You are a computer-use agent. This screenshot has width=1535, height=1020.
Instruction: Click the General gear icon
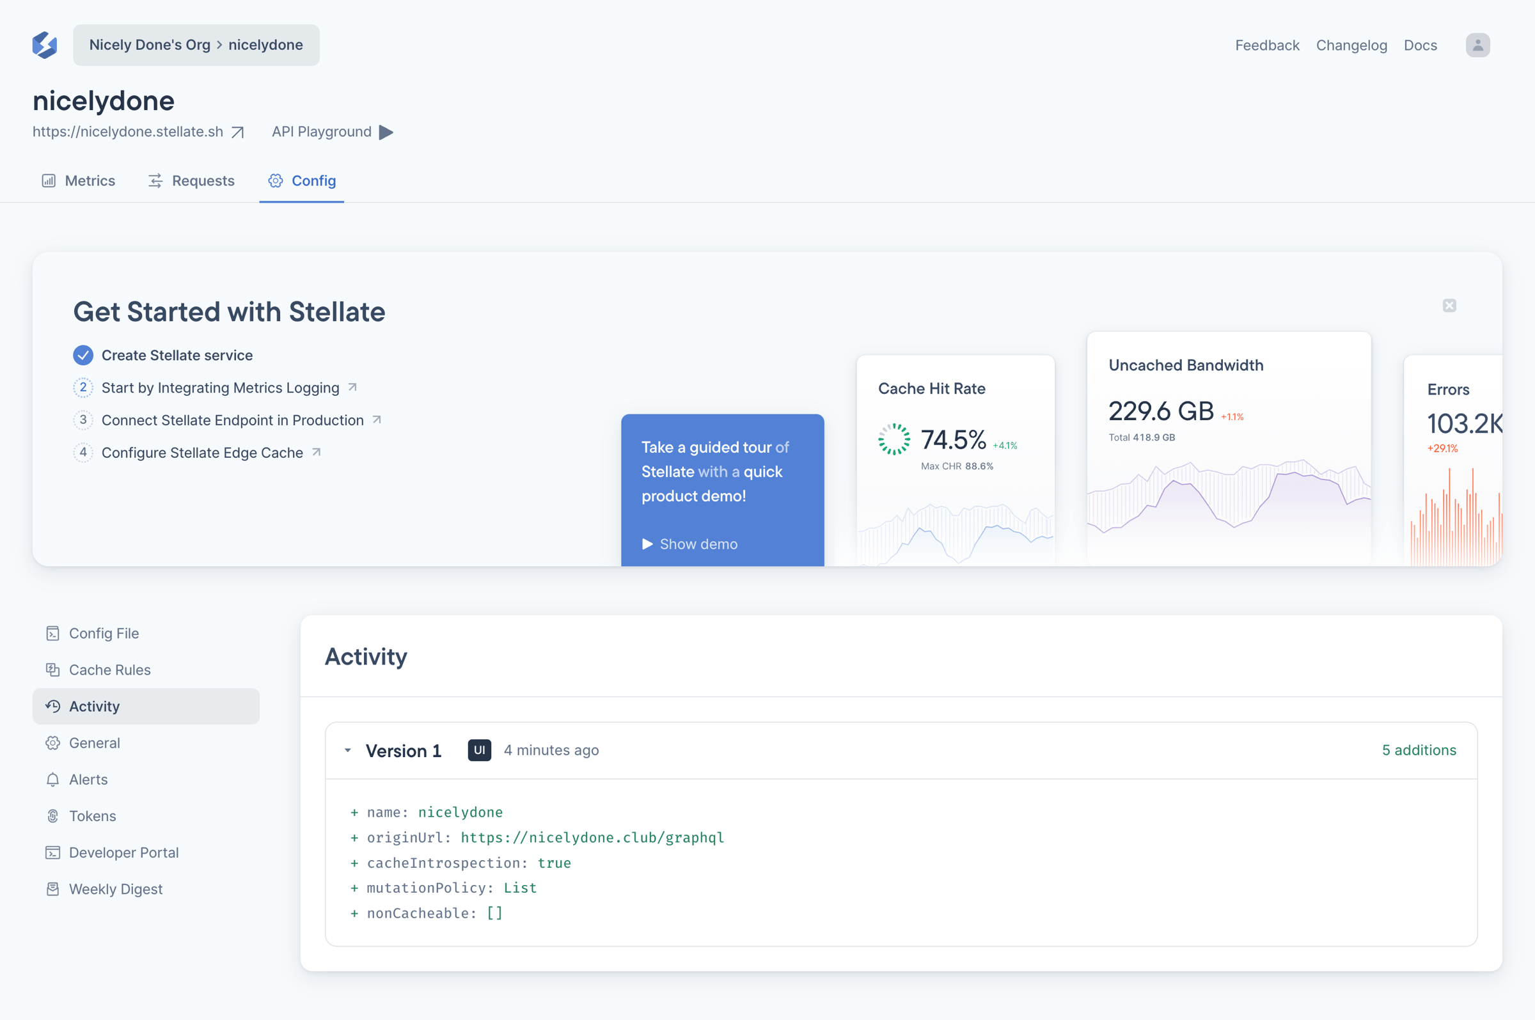(52, 743)
